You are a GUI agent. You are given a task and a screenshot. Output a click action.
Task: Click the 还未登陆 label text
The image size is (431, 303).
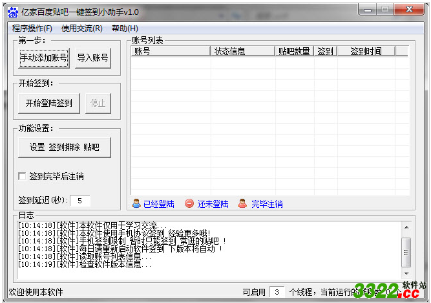[213, 204]
